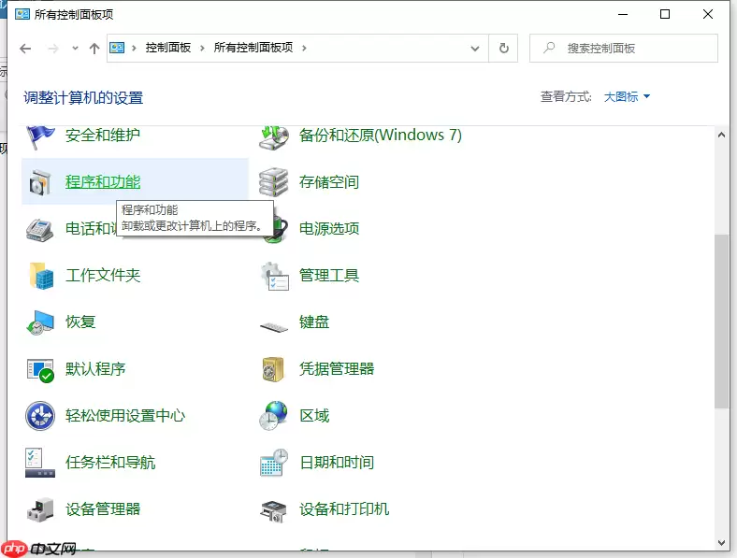Open the 工作文件夹 folder icon
The height and width of the screenshot is (558, 737).
[41, 275]
